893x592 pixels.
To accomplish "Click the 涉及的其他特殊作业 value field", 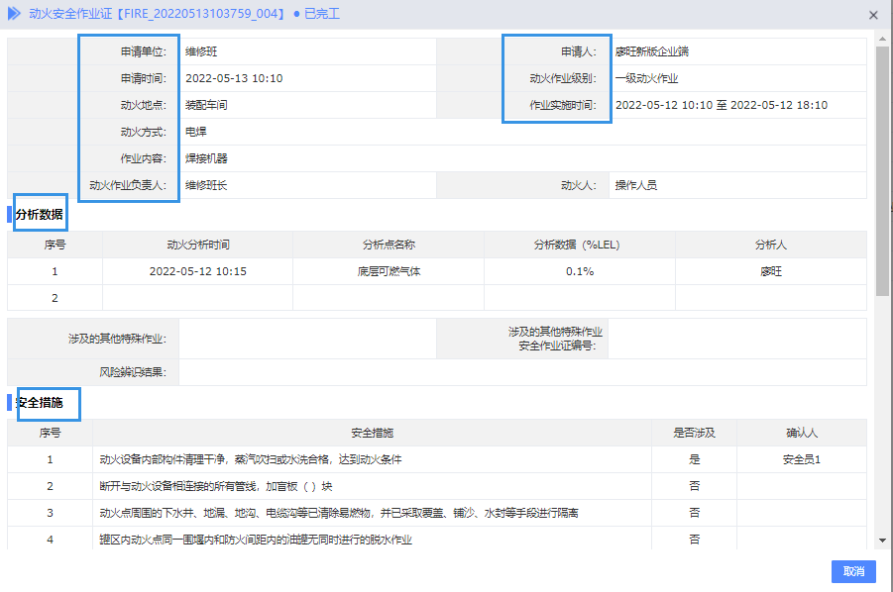I will [307, 339].
